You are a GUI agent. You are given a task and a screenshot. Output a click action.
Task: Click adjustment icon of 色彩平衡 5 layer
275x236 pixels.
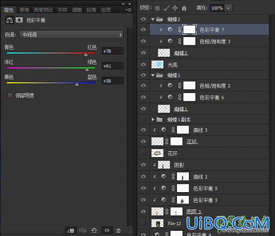163,188
